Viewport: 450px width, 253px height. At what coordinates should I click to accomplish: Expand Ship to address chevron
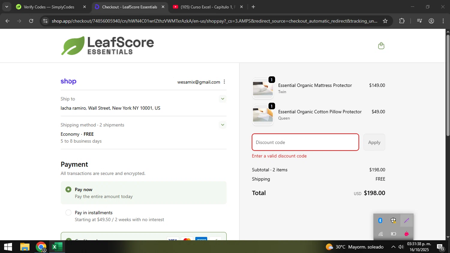(x=222, y=99)
